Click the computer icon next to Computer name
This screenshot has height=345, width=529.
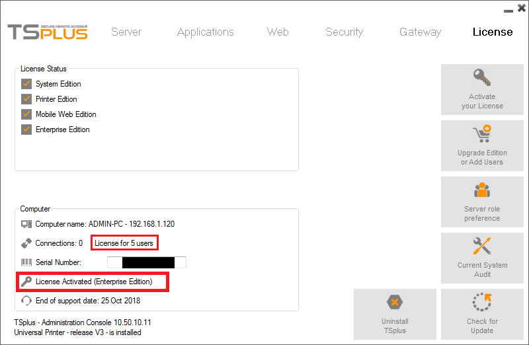pyautogui.click(x=26, y=224)
